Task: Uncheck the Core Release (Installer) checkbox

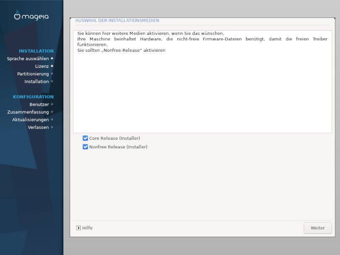Action: (85, 138)
